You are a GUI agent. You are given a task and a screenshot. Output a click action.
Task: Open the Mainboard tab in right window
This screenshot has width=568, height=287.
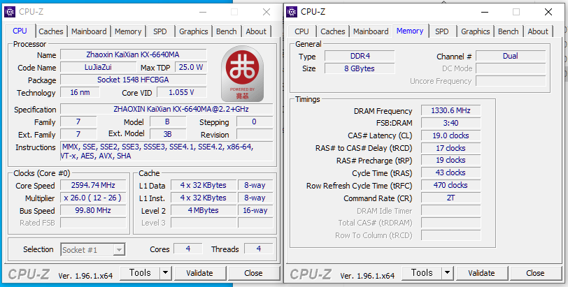click(x=371, y=31)
